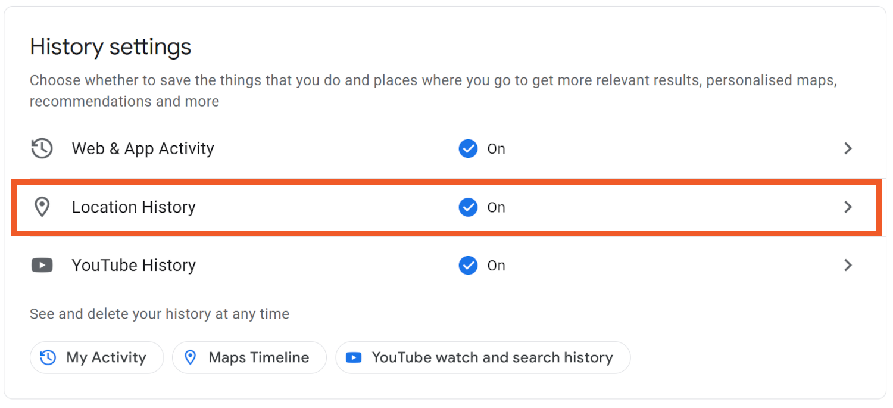893x408 pixels.
Task: Expand Web & App Activity chevron arrow
Action: pyautogui.click(x=848, y=148)
